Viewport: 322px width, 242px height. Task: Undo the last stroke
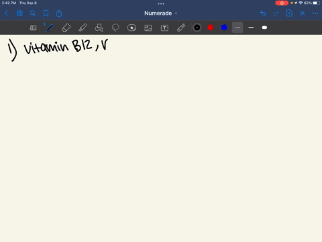coord(263,13)
